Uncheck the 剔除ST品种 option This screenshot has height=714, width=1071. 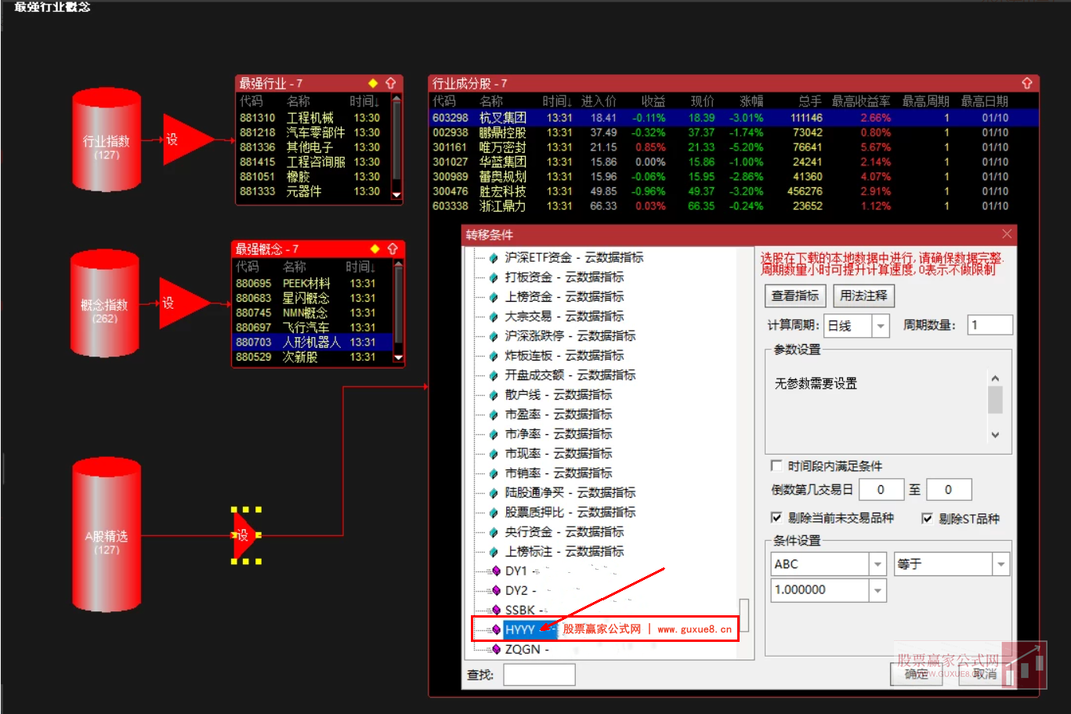[x=927, y=518]
